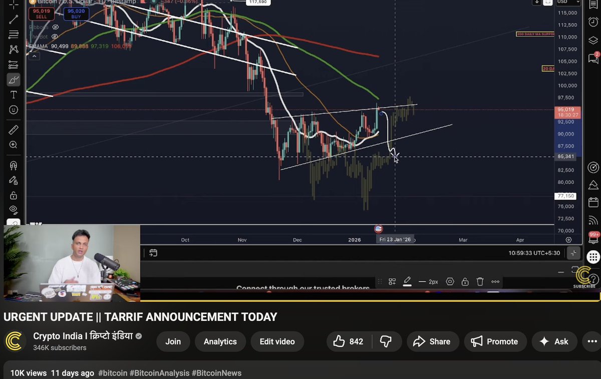This screenshot has height=379, width=601.
Task: Open the pine/mountains icon in right sidebar
Action: (593, 185)
